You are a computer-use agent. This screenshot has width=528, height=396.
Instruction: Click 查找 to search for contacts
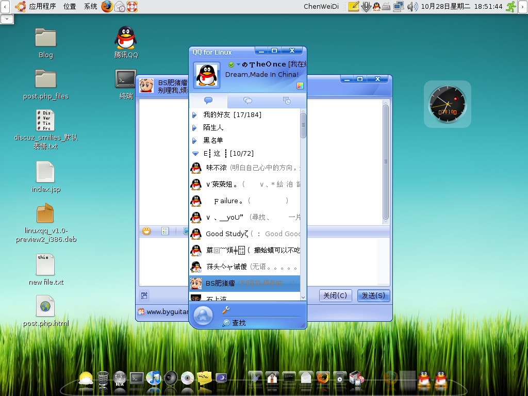point(235,323)
